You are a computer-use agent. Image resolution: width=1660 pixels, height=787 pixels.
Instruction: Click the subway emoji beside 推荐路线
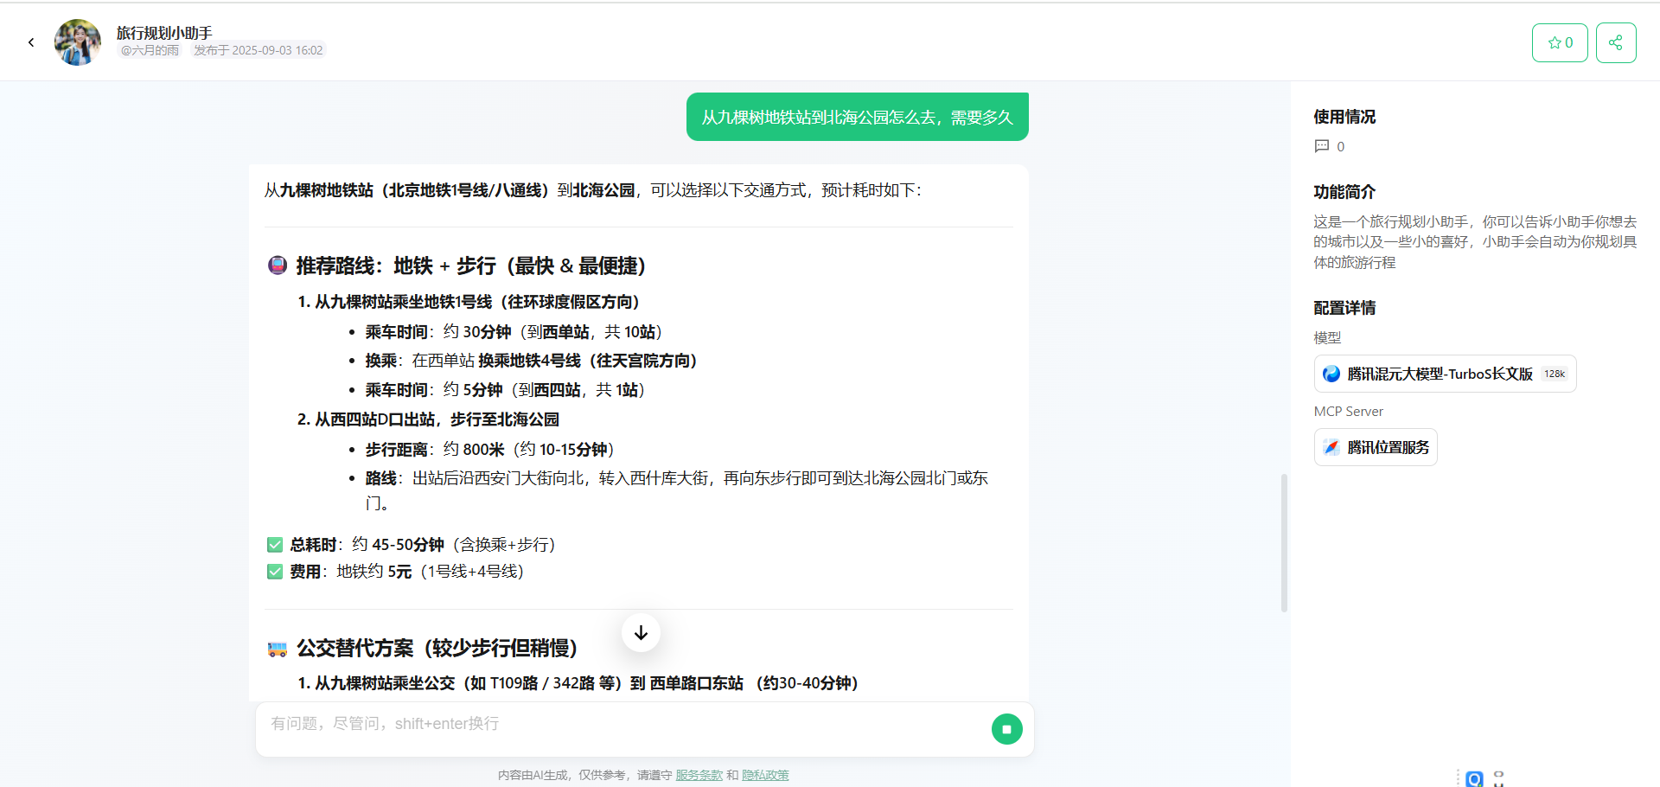pos(278,266)
